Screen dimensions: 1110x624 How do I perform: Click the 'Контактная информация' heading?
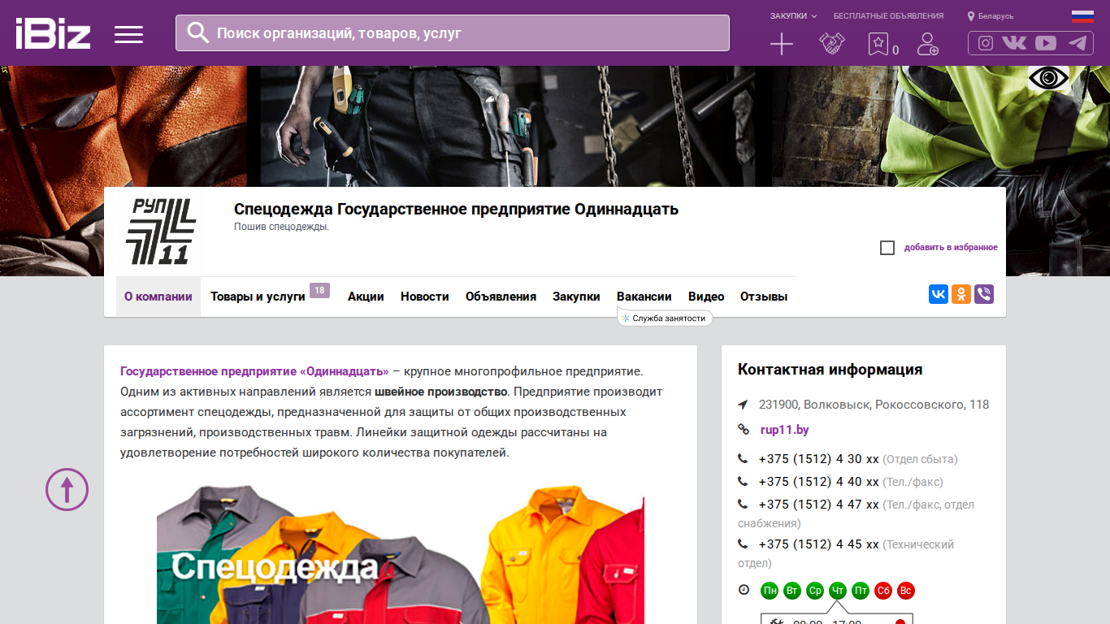830,370
